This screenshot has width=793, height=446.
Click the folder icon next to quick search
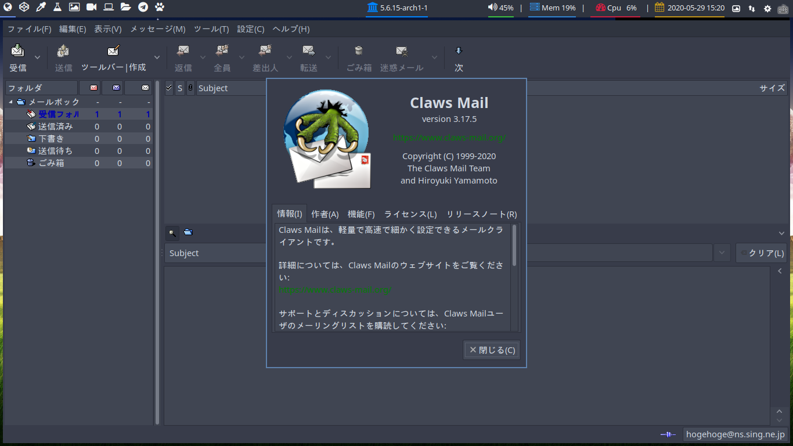click(188, 232)
